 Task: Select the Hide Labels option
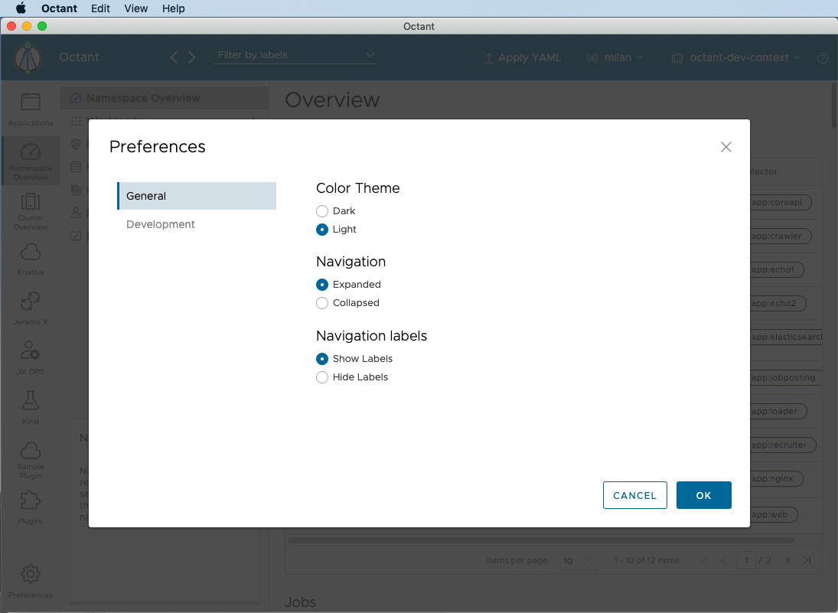tap(321, 377)
